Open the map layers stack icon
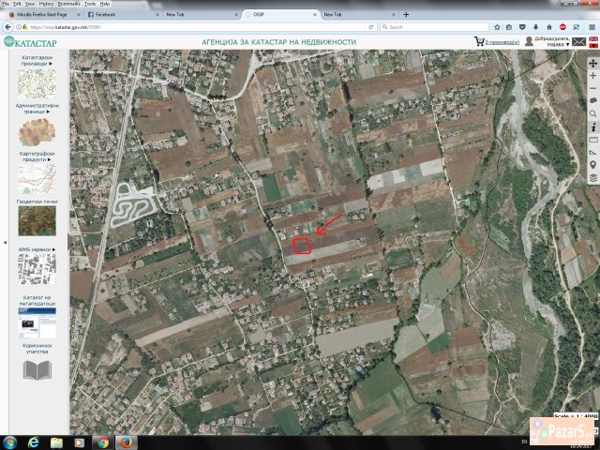The image size is (600, 450). (592, 176)
